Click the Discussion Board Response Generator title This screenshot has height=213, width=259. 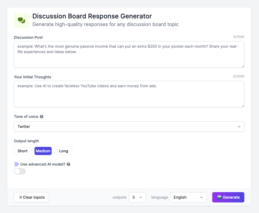[x=92, y=16]
